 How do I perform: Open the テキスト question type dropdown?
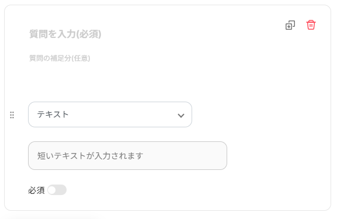click(110, 114)
